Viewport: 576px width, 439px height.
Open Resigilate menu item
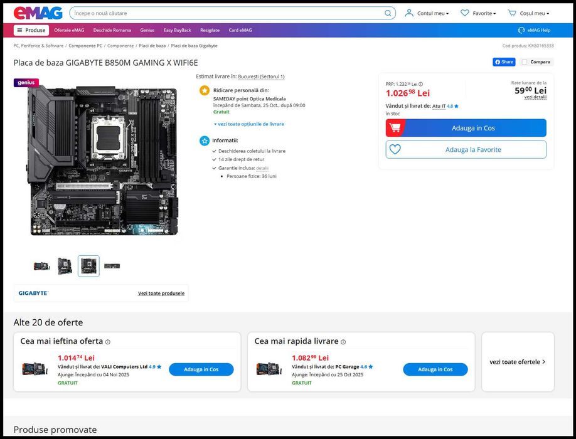[210, 30]
